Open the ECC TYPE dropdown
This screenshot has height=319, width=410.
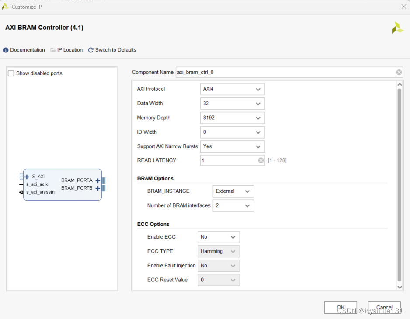click(x=219, y=251)
